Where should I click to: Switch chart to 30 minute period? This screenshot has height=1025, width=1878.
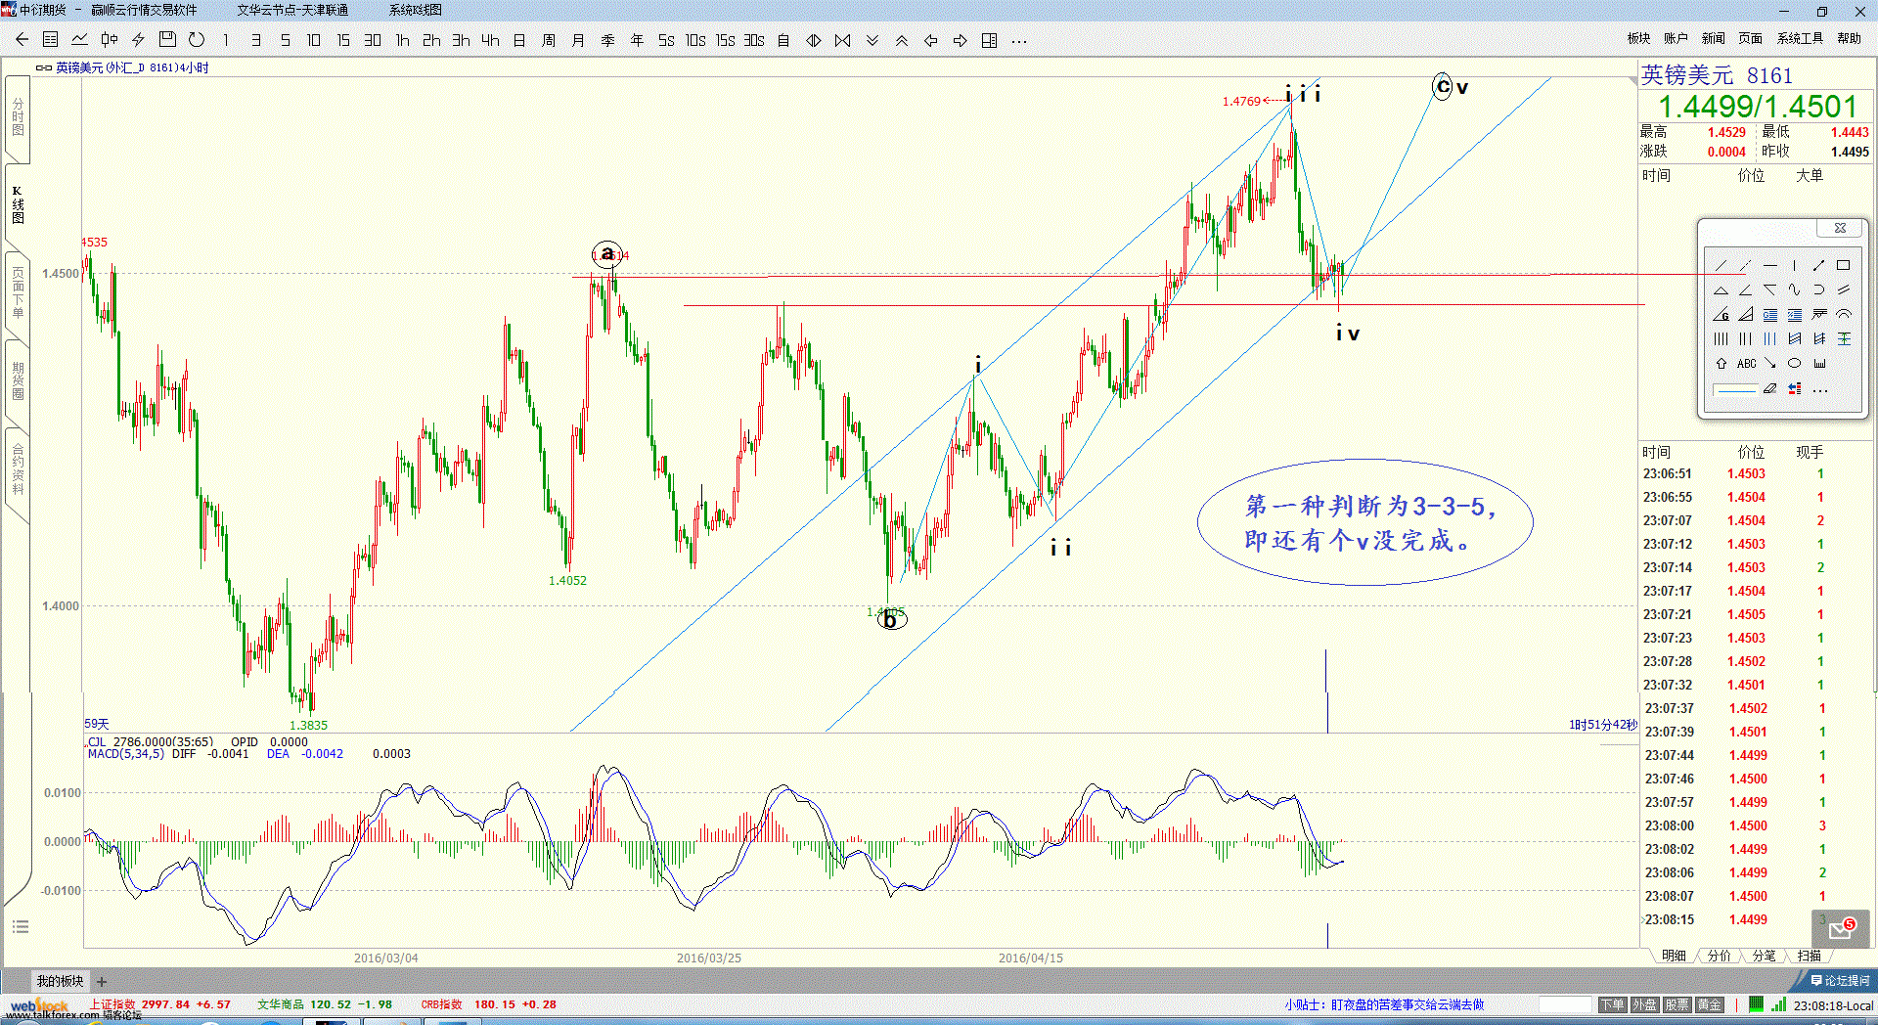click(x=373, y=40)
